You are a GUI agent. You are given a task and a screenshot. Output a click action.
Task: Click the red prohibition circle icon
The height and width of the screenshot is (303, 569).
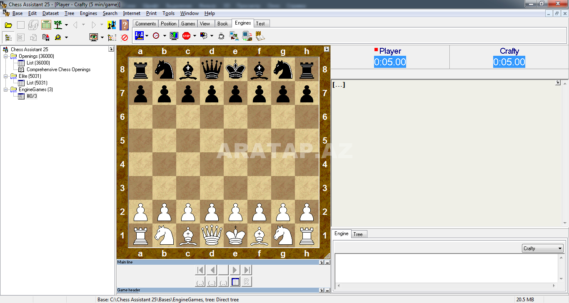(x=125, y=37)
